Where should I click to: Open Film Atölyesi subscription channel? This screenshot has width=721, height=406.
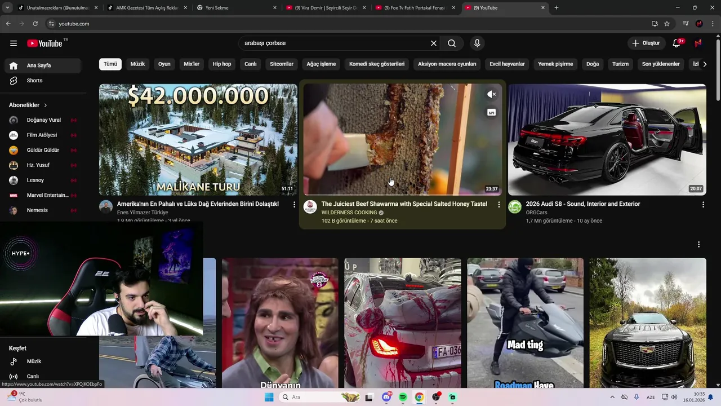coord(43,135)
